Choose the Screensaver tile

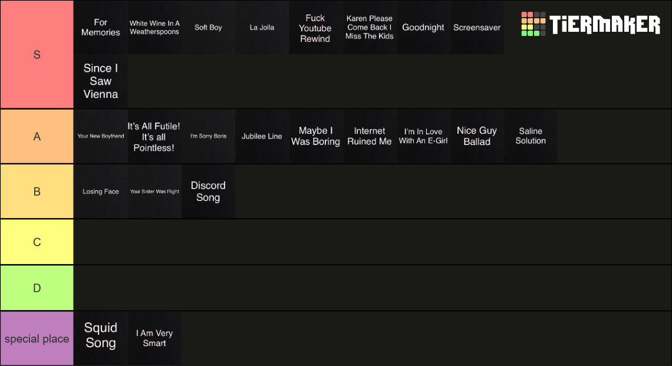point(477,28)
